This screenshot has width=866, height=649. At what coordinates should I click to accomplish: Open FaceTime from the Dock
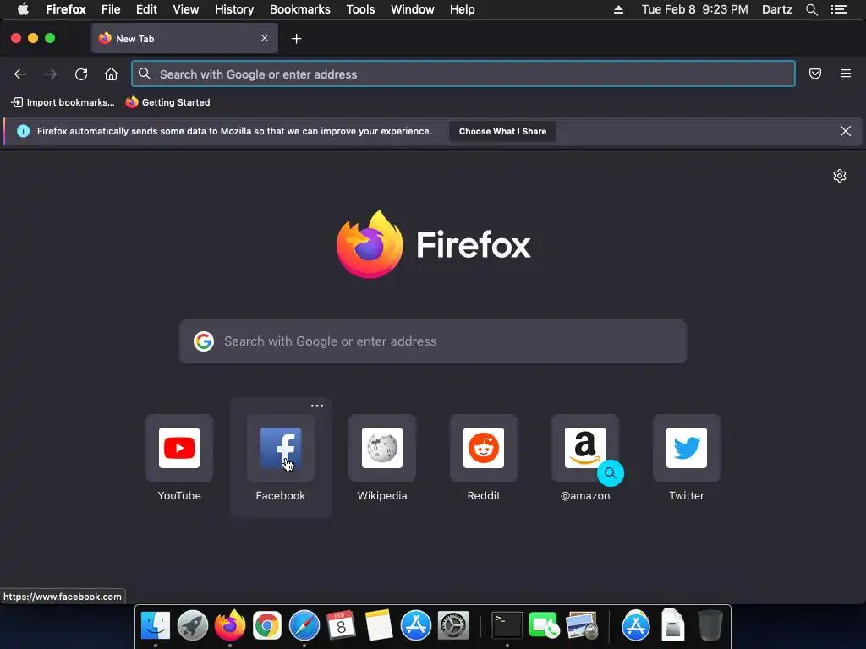(544, 626)
